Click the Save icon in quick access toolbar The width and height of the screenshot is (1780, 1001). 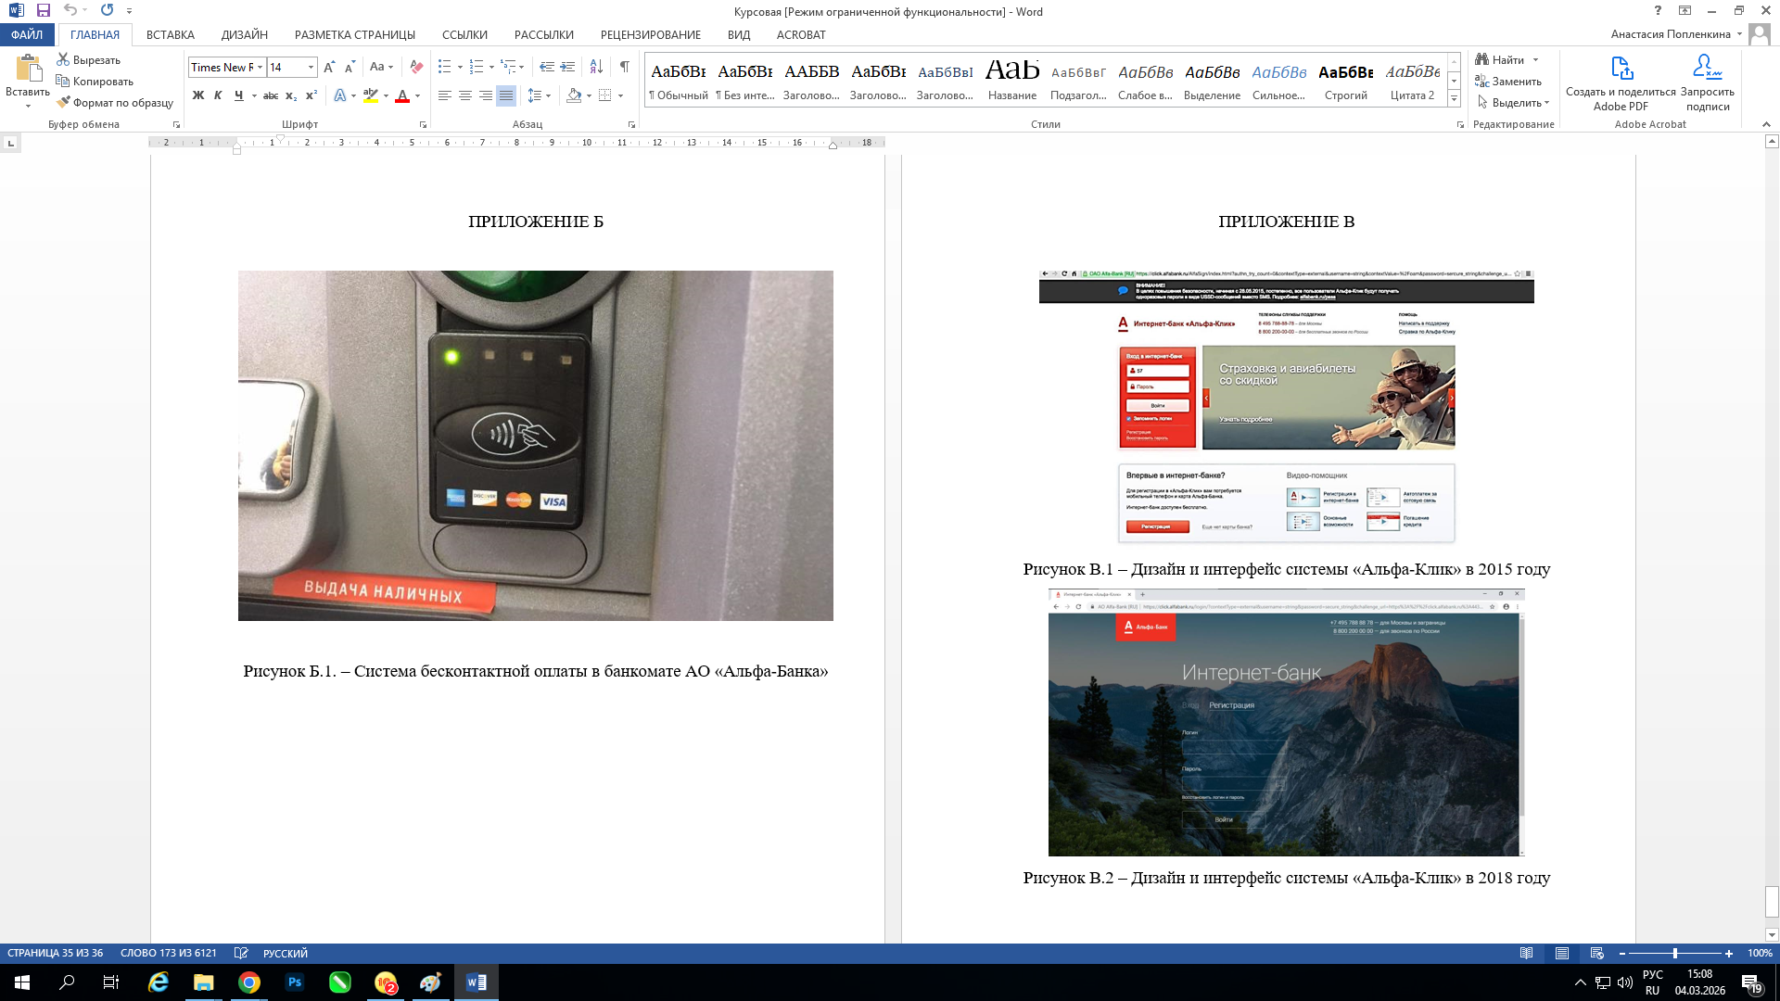click(44, 10)
